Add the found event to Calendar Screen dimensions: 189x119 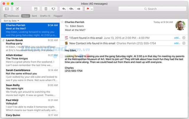click(x=177, y=38)
